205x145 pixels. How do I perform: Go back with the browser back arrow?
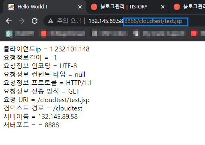click(x=9, y=21)
